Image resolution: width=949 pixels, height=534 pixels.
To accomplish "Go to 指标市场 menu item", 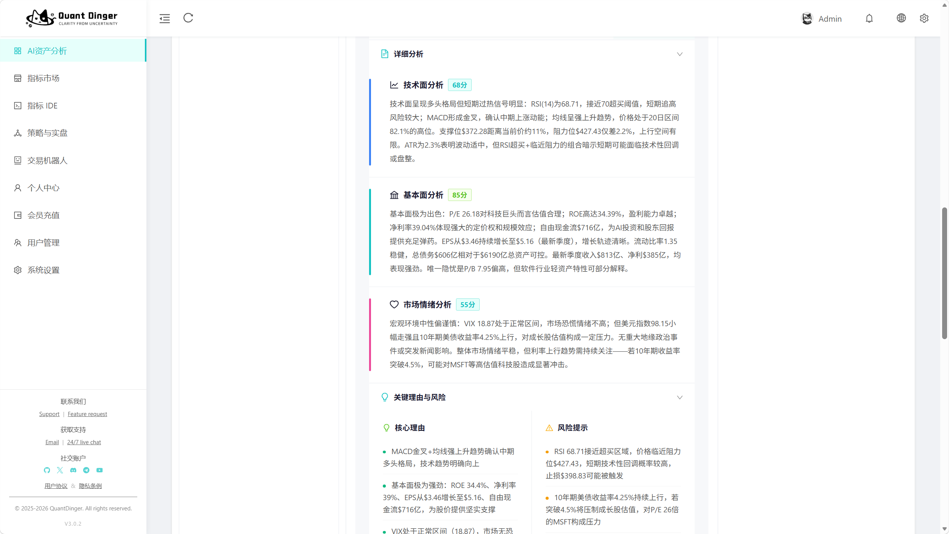I will click(x=73, y=78).
